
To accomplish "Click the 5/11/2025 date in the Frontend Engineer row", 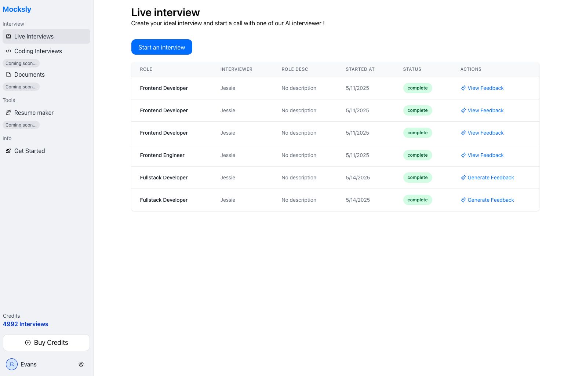I will [x=357, y=155].
